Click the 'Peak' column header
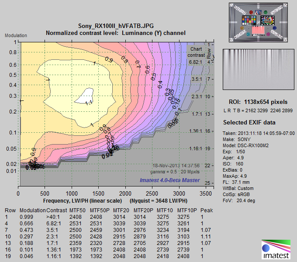This screenshot has width=297, height=262. click(x=207, y=210)
